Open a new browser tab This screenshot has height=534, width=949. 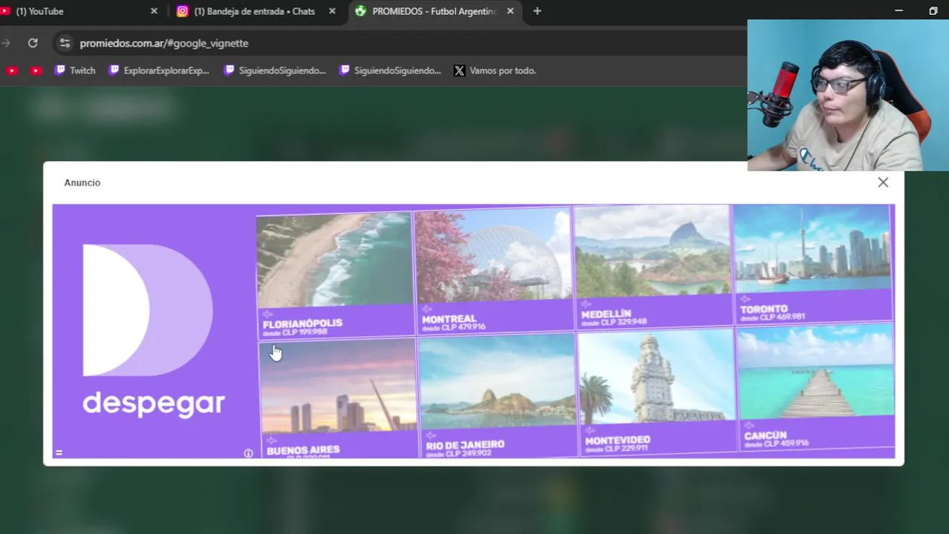tap(537, 11)
